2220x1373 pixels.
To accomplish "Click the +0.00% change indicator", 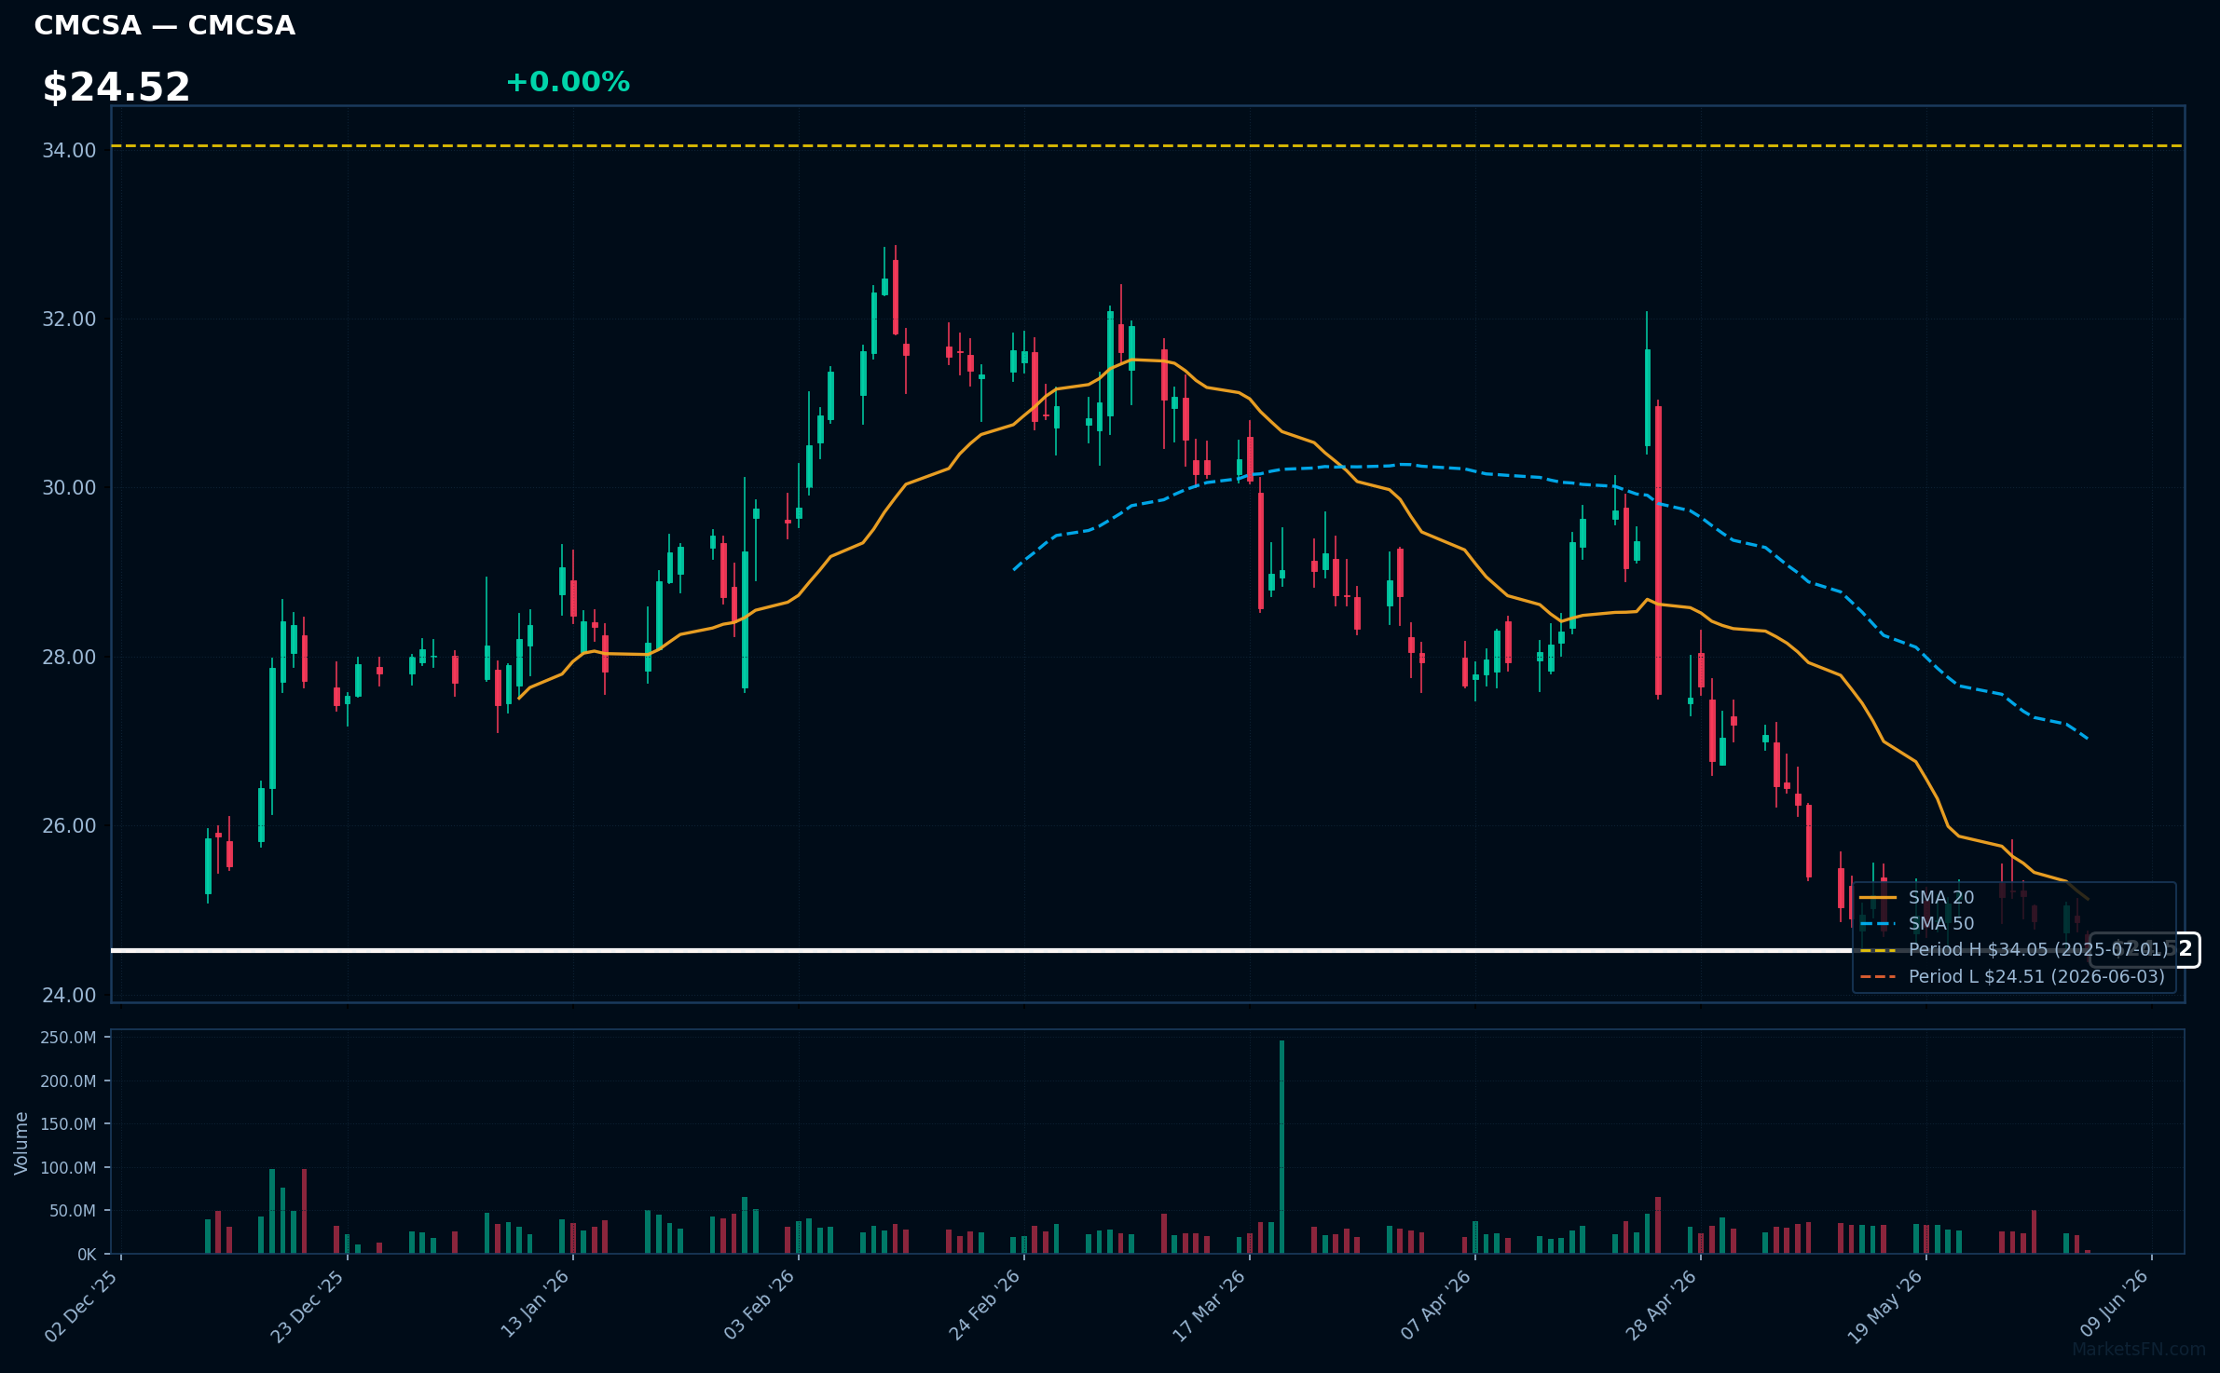I will click(568, 82).
